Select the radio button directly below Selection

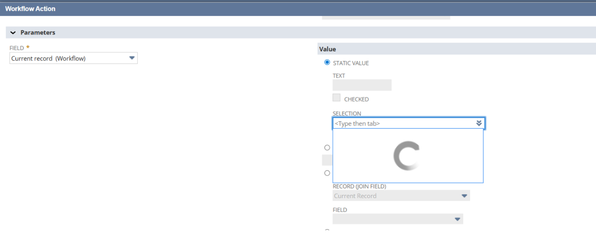327,148
